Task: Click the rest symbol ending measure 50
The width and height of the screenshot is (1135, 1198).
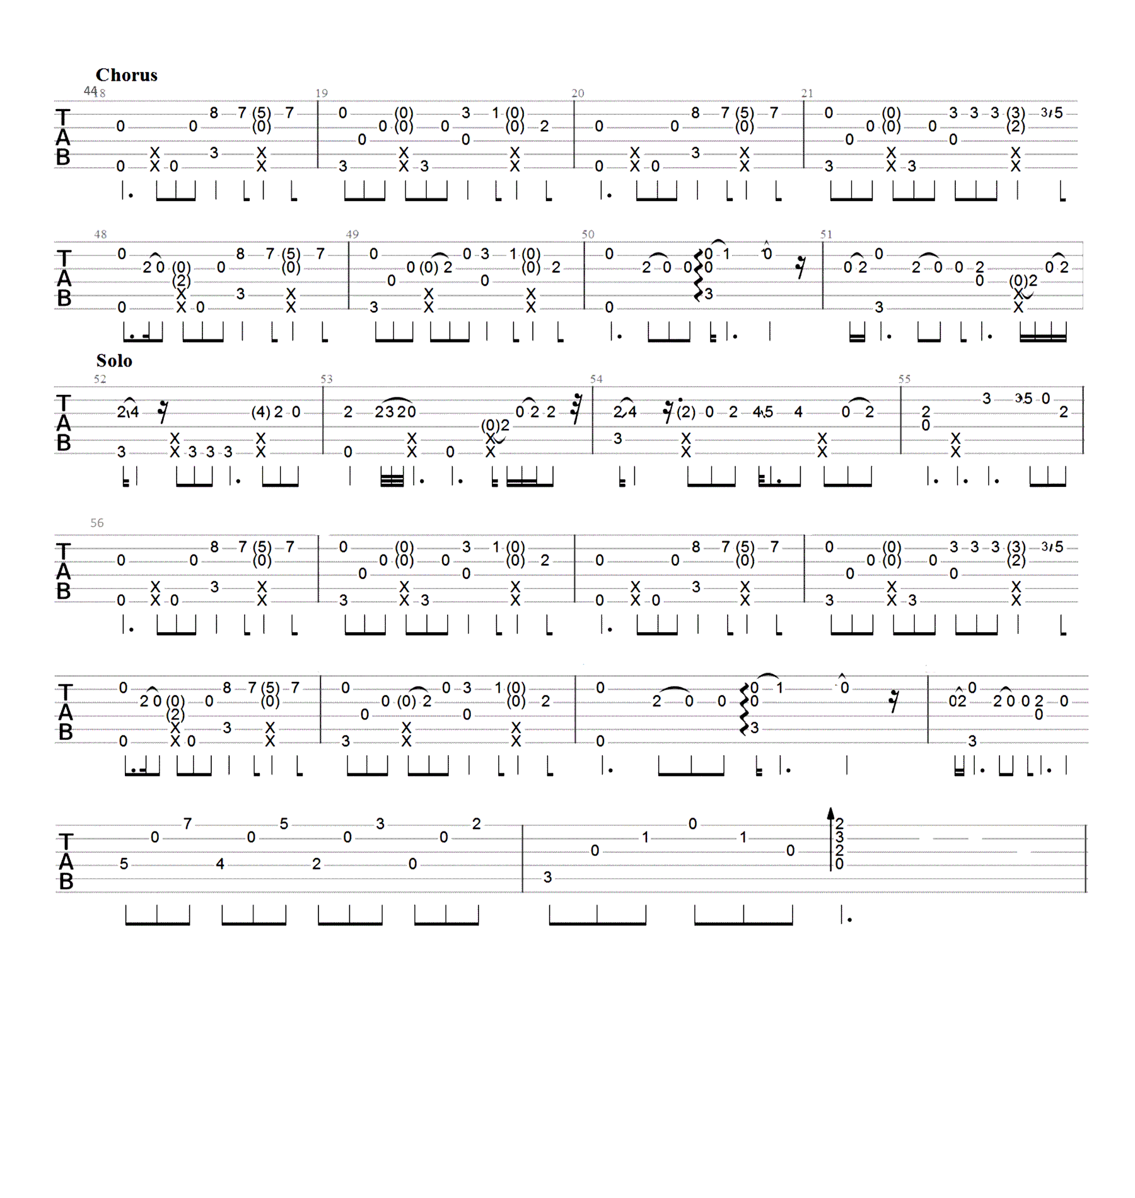Action: point(800,267)
